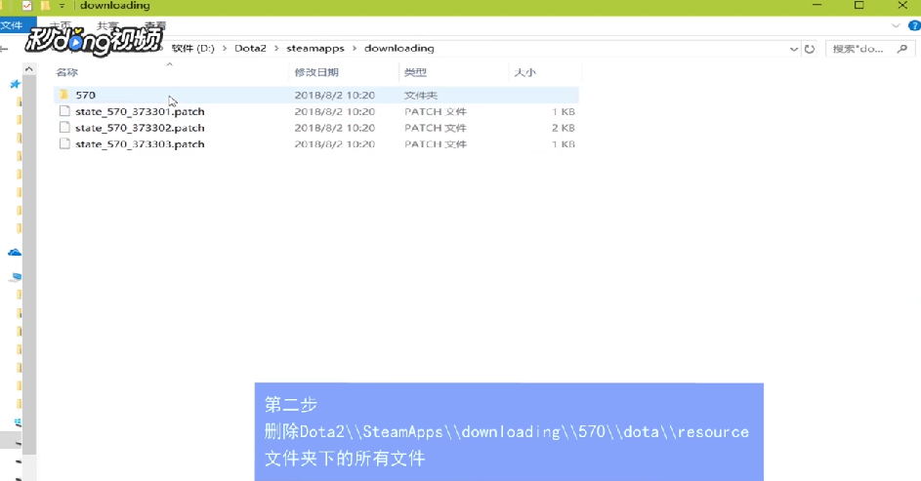Select the Windows drive icon in navigation pane
This screenshot has height=481, width=921.
pos(18,421)
